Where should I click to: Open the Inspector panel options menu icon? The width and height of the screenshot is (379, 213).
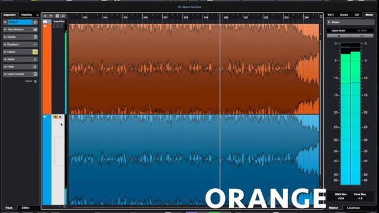(37, 15)
